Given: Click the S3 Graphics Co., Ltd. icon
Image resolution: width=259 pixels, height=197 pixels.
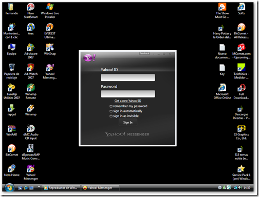Looking at the screenshot, I should [x=241, y=132].
